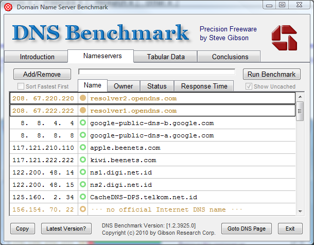Image resolution: width=314 pixels, height=245 pixels.
Task: Click the Add/Remove button
Action: pyautogui.click(x=42, y=74)
